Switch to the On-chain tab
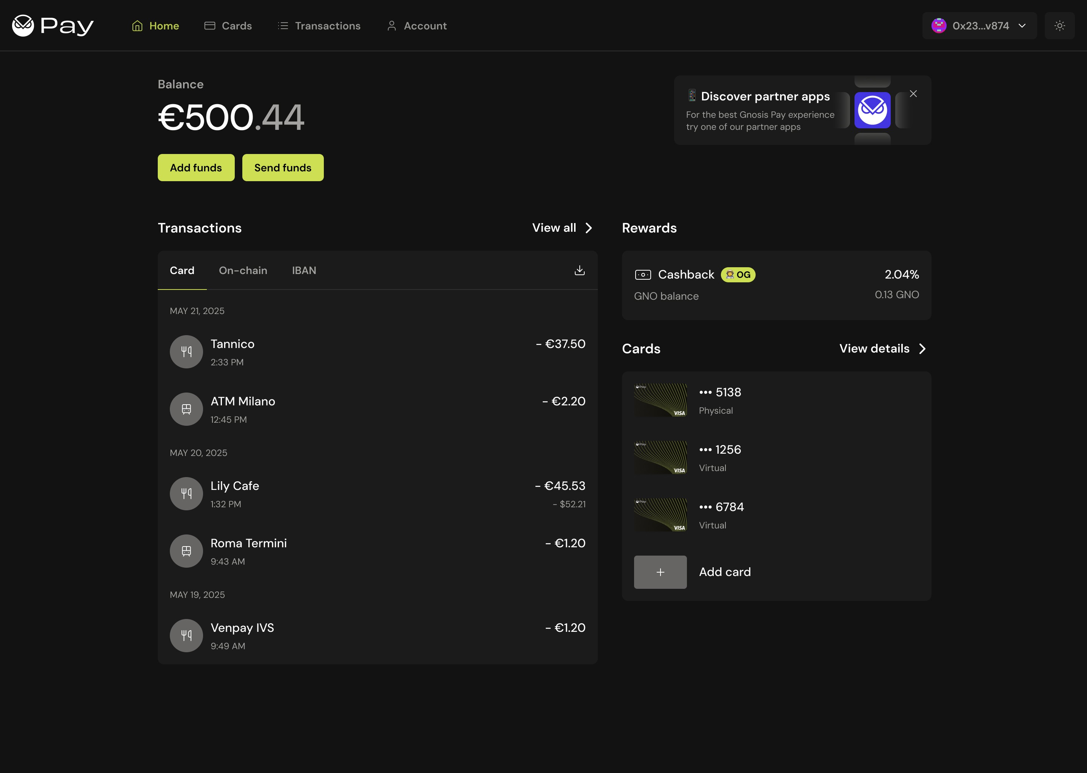Image resolution: width=1087 pixels, height=773 pixels. [243, 270]
